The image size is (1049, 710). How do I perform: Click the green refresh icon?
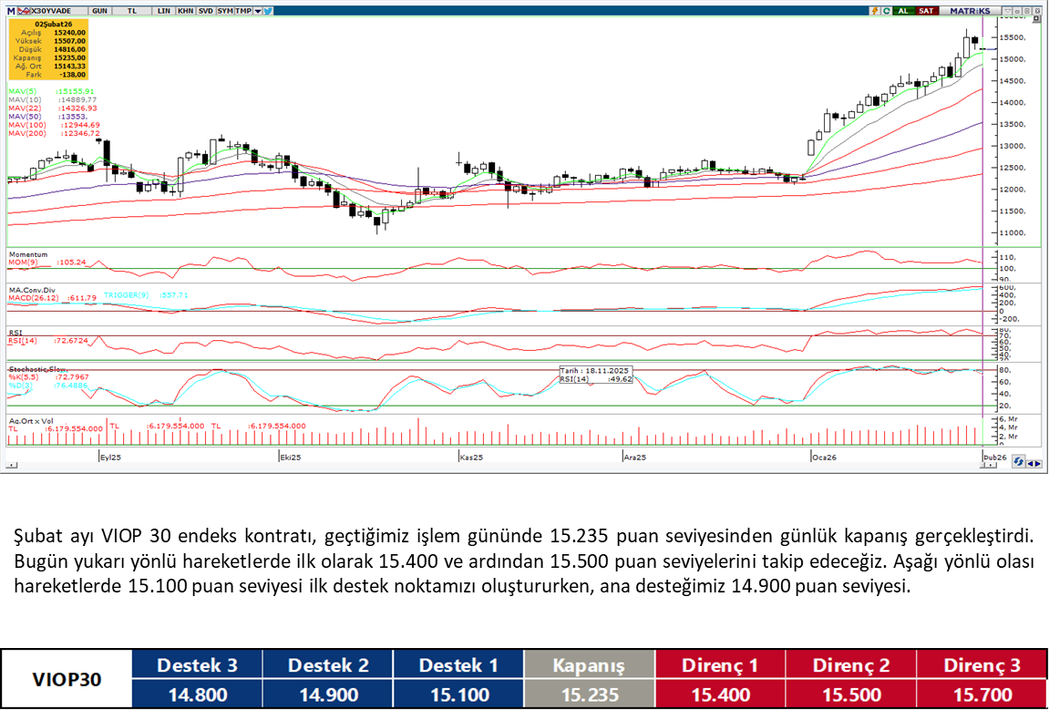coord(886,11)
